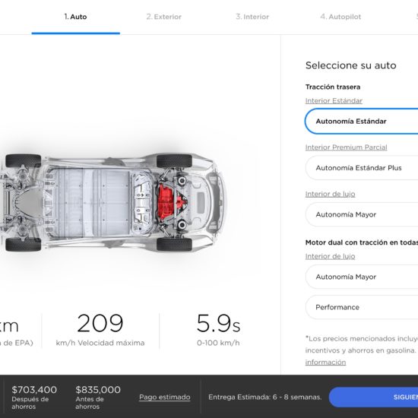
Task: Click the $703,400 price after savings
Action: [34, 390]
